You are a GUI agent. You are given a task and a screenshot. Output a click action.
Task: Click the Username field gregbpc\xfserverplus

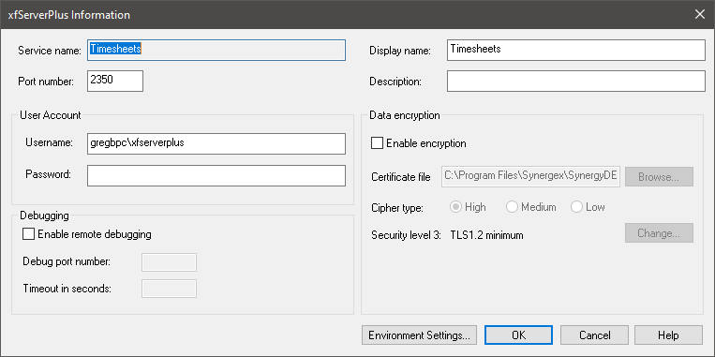pos(216,143)
